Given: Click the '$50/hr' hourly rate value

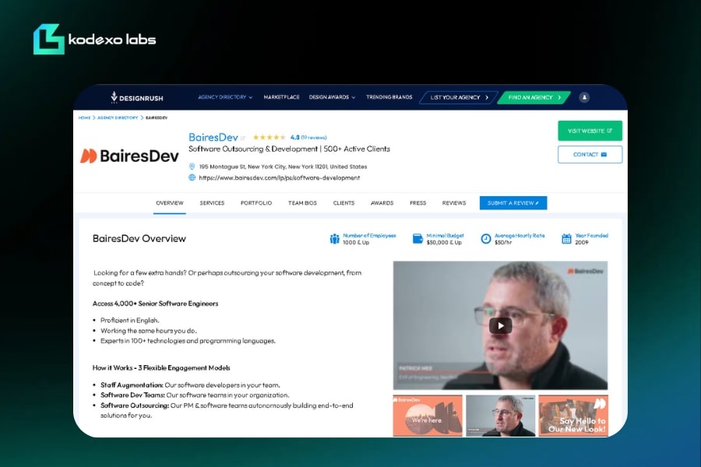Looking at the screenshot, I should pos(503,243).
